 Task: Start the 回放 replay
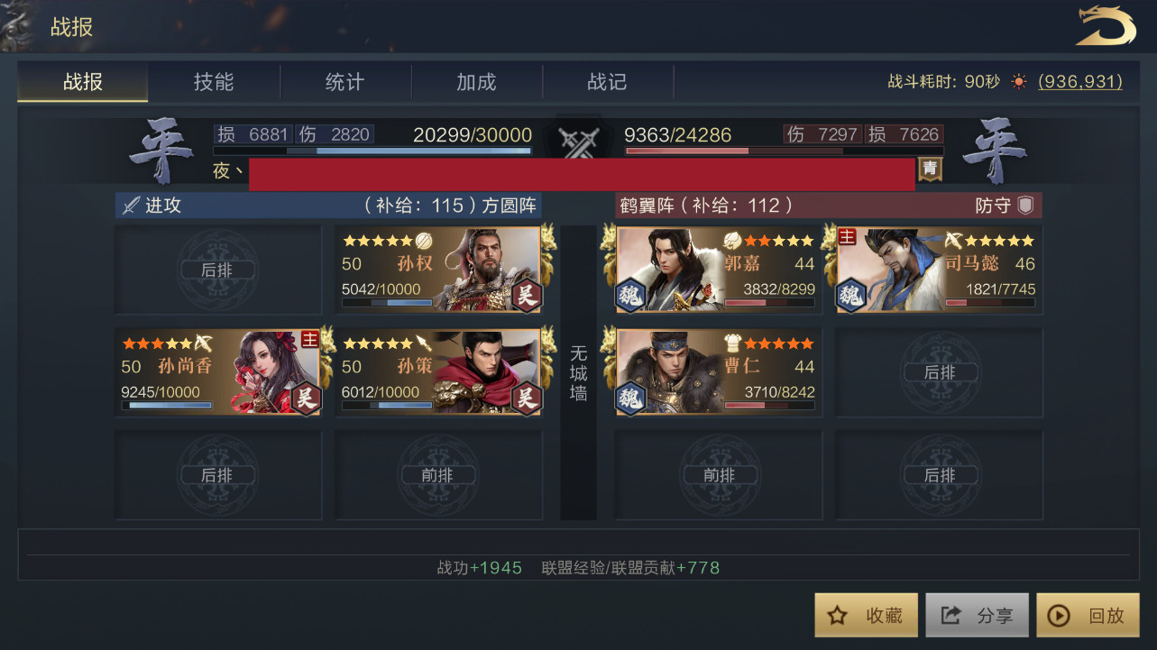point(1088,615)
